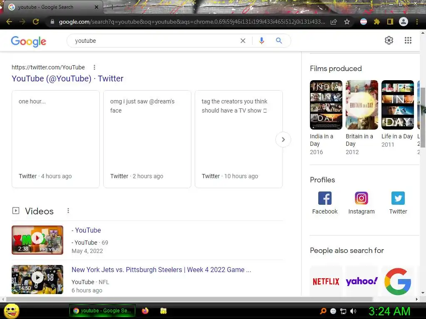
Task: Launch Firefox from the taskbar
Action: click(x=145, y=311)
